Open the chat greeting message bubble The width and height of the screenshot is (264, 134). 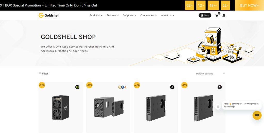[x=242, y=105]
